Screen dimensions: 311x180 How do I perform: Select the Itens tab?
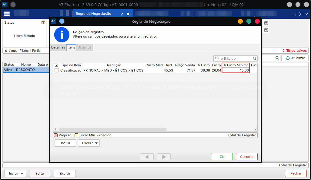[71, 47]
